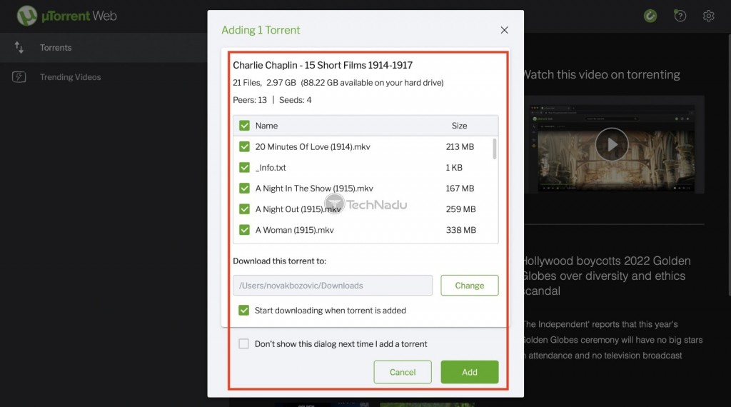
Task: Click the Name column header label
Action: coord(267,126)
